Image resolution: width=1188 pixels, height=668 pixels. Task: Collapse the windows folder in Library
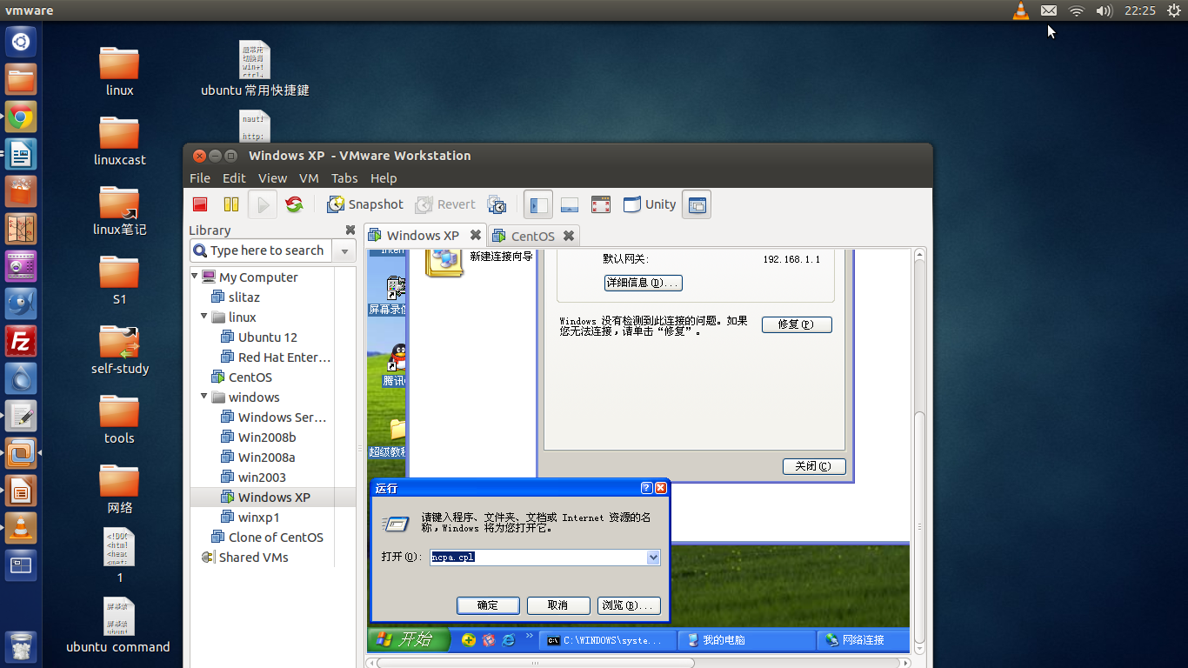coord(205,397)
